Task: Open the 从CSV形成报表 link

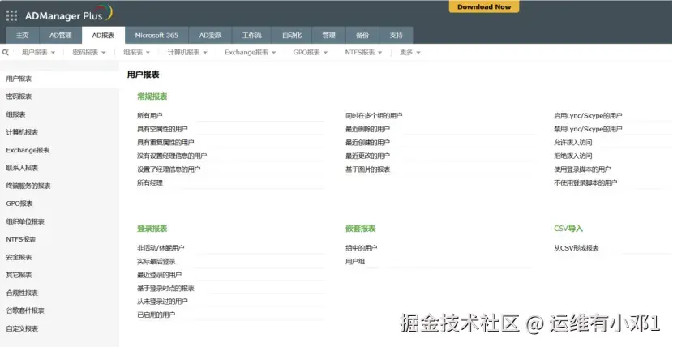Action: (x=577, y=248)
